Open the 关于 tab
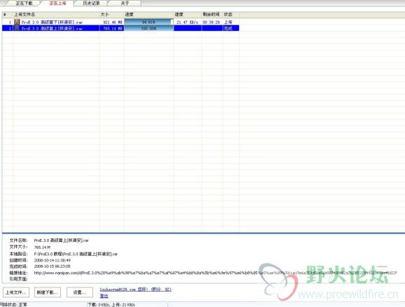 coord(125,4)
